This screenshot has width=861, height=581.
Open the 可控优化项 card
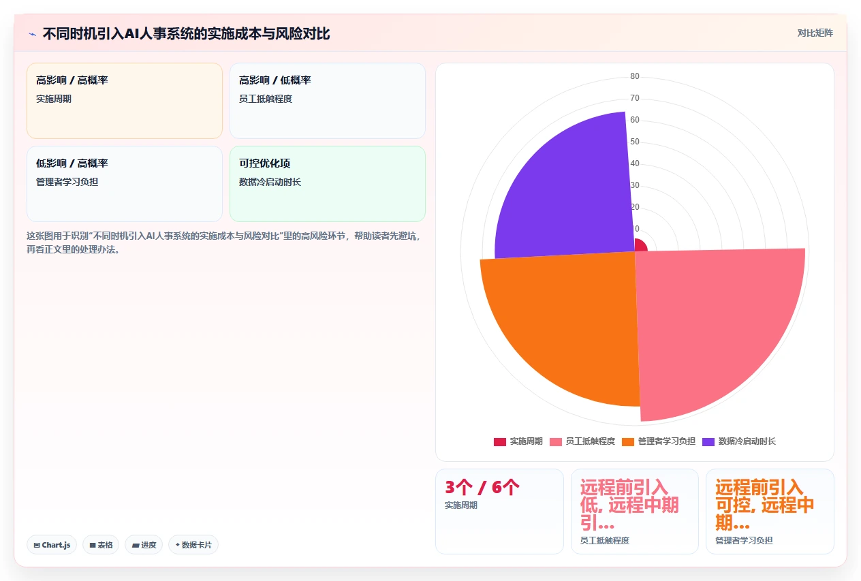pos(328,184)
